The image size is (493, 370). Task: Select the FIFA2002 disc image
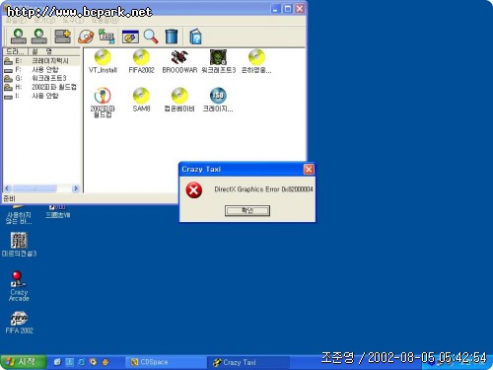[141, 61]
